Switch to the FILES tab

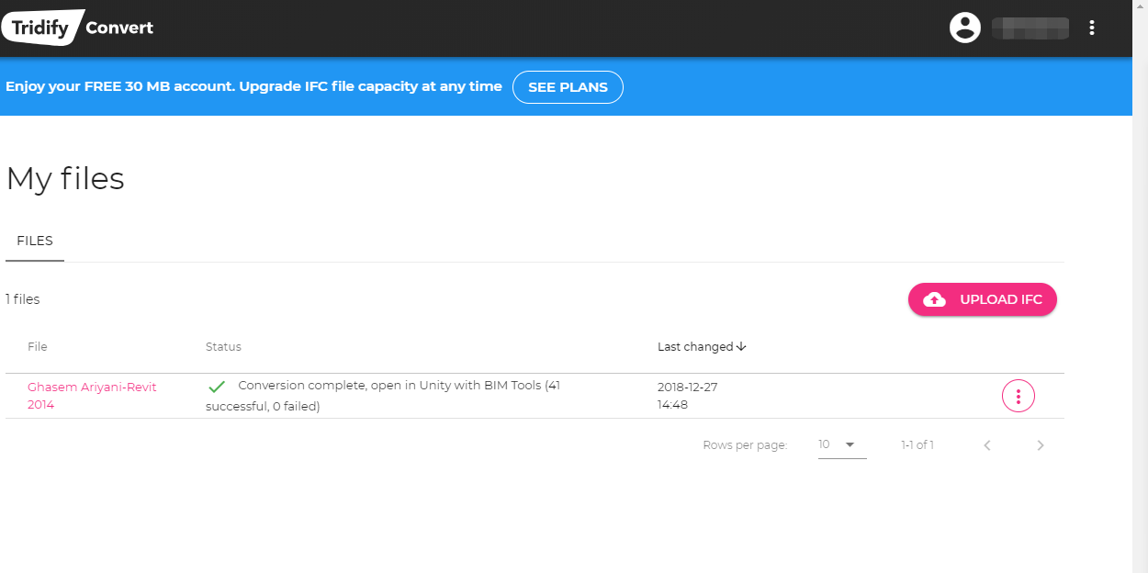(x=35, y=242)
